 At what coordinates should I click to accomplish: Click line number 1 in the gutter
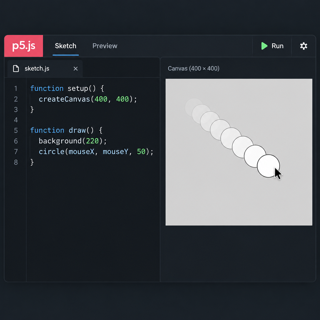pos(16,88)
